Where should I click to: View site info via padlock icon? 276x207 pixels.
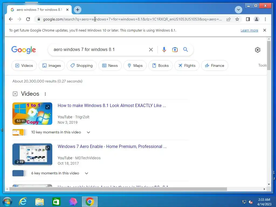(39, 19)
